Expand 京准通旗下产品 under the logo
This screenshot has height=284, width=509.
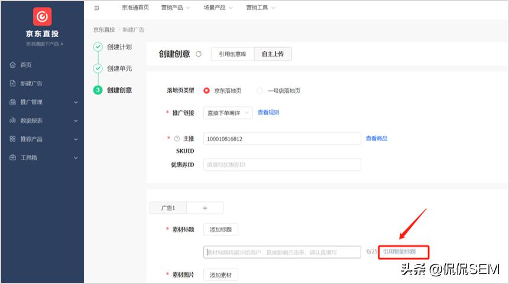[44, 44]
